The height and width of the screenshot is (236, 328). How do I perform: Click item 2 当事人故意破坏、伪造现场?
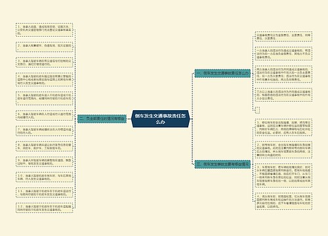tap(45, 47)
